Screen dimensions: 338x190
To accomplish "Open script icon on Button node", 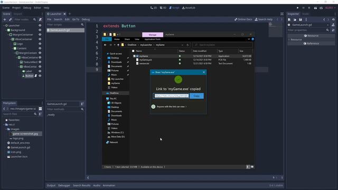I will (36, 76).
